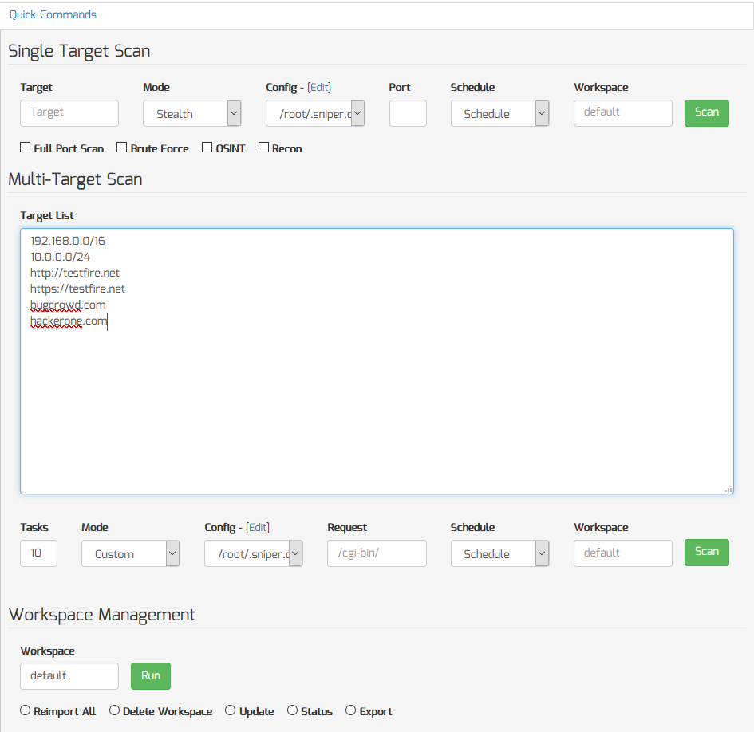Click the 10.0.0.0/24 target line

pyautogui.click(x=60, y=257)
